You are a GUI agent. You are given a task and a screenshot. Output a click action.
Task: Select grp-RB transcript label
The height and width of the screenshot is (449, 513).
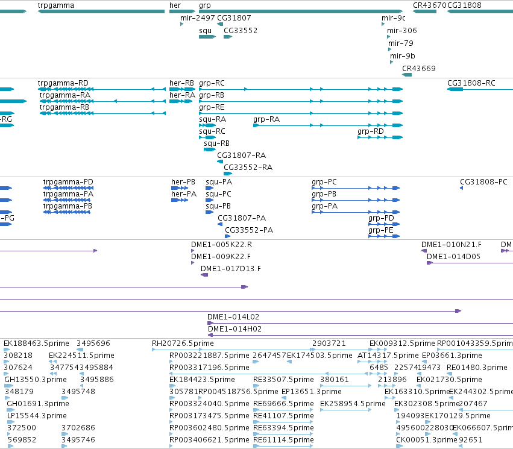click(212, 95)
